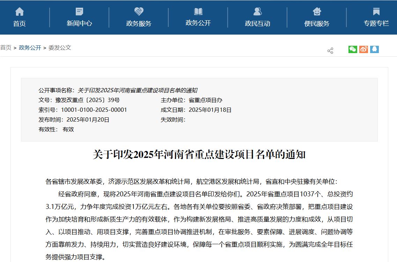Share to Weibo using the orange icon
The height and width of the screenshot is (262, 397).
coord(363,49)
